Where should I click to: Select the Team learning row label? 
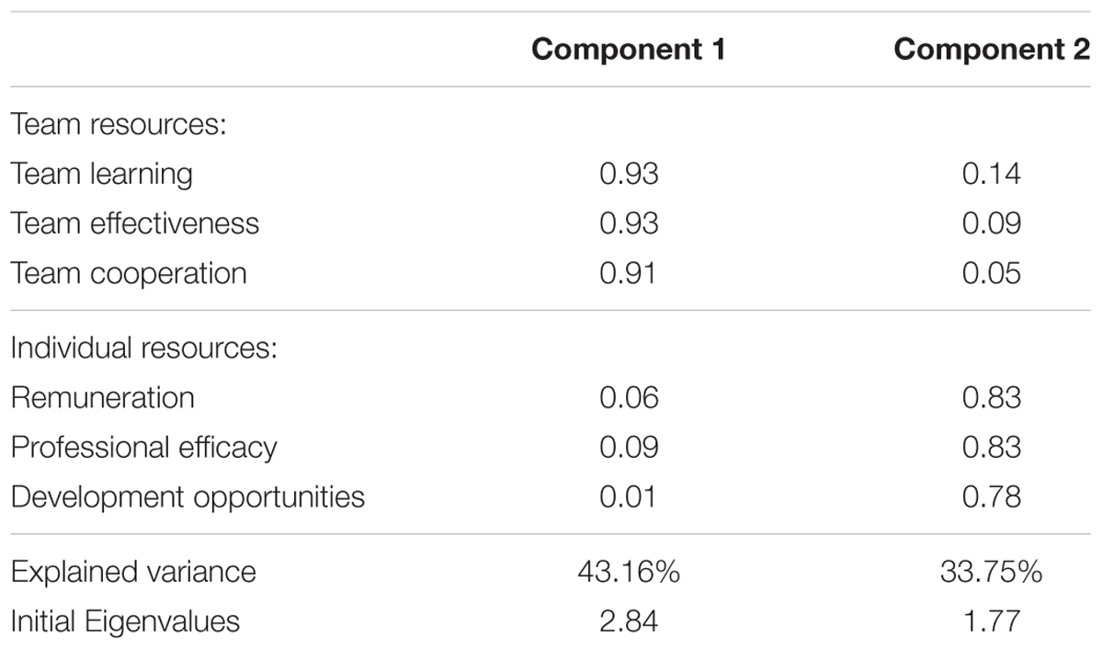coord(102,174)
